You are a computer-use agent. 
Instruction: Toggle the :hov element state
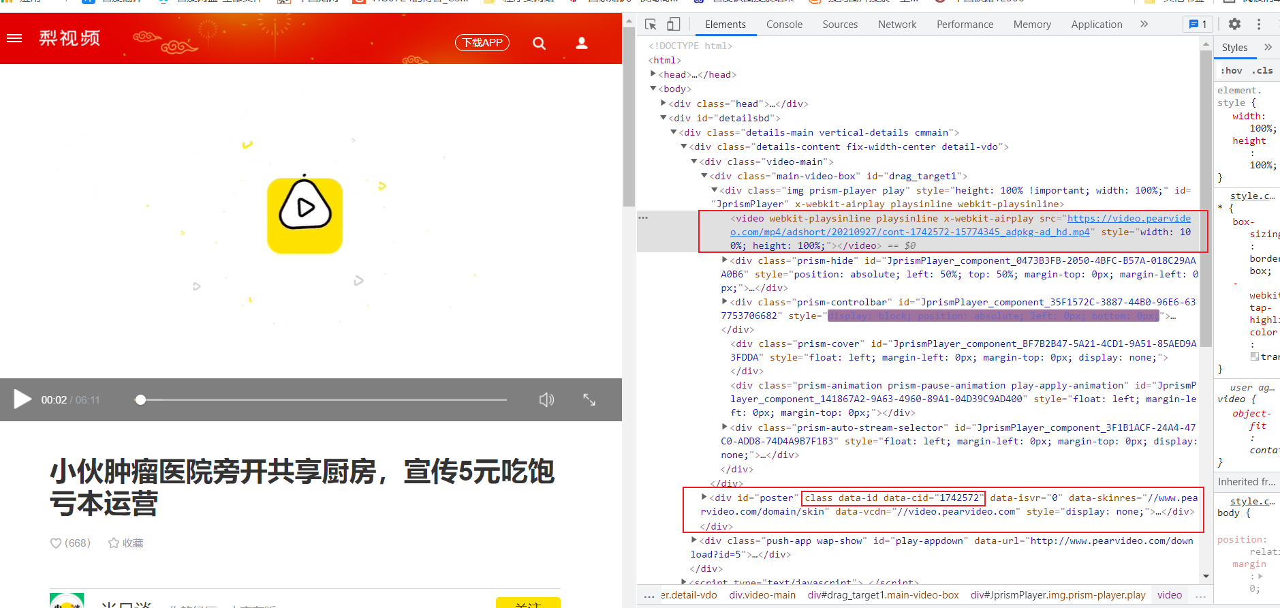(1232, 71)
